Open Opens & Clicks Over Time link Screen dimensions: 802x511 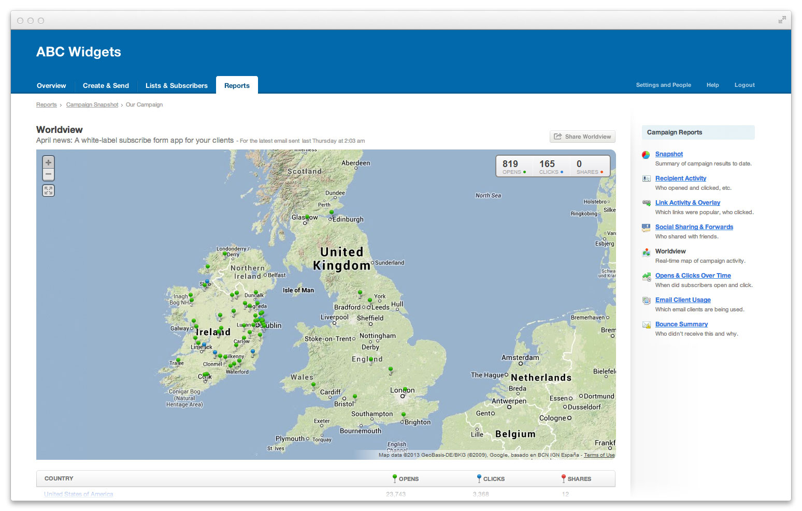click(x=693, y=276)
